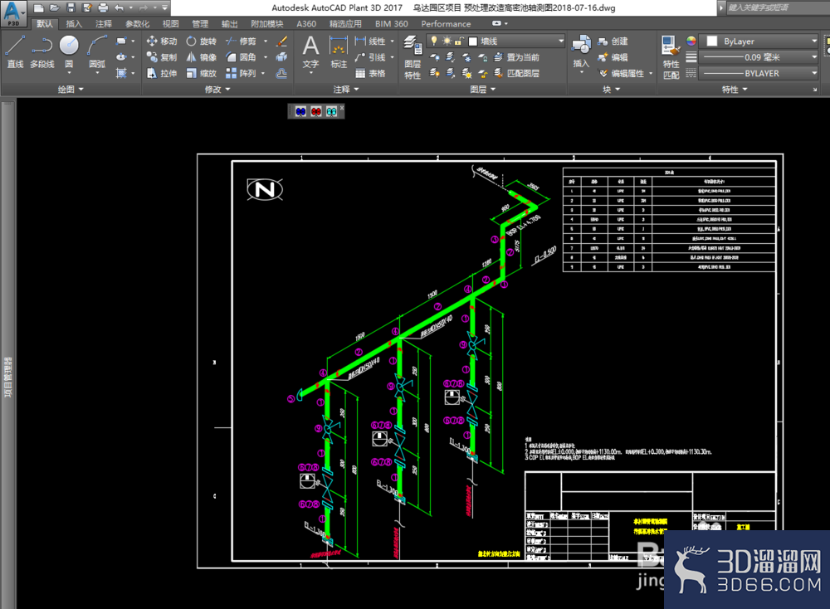Expand the 修改 panel
Image resolution: width=830 pixels, height=609 pixels.
click(x=217, y=90)
